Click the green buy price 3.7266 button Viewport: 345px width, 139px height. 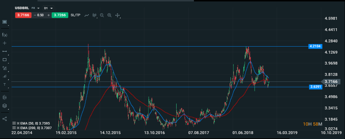60,15
